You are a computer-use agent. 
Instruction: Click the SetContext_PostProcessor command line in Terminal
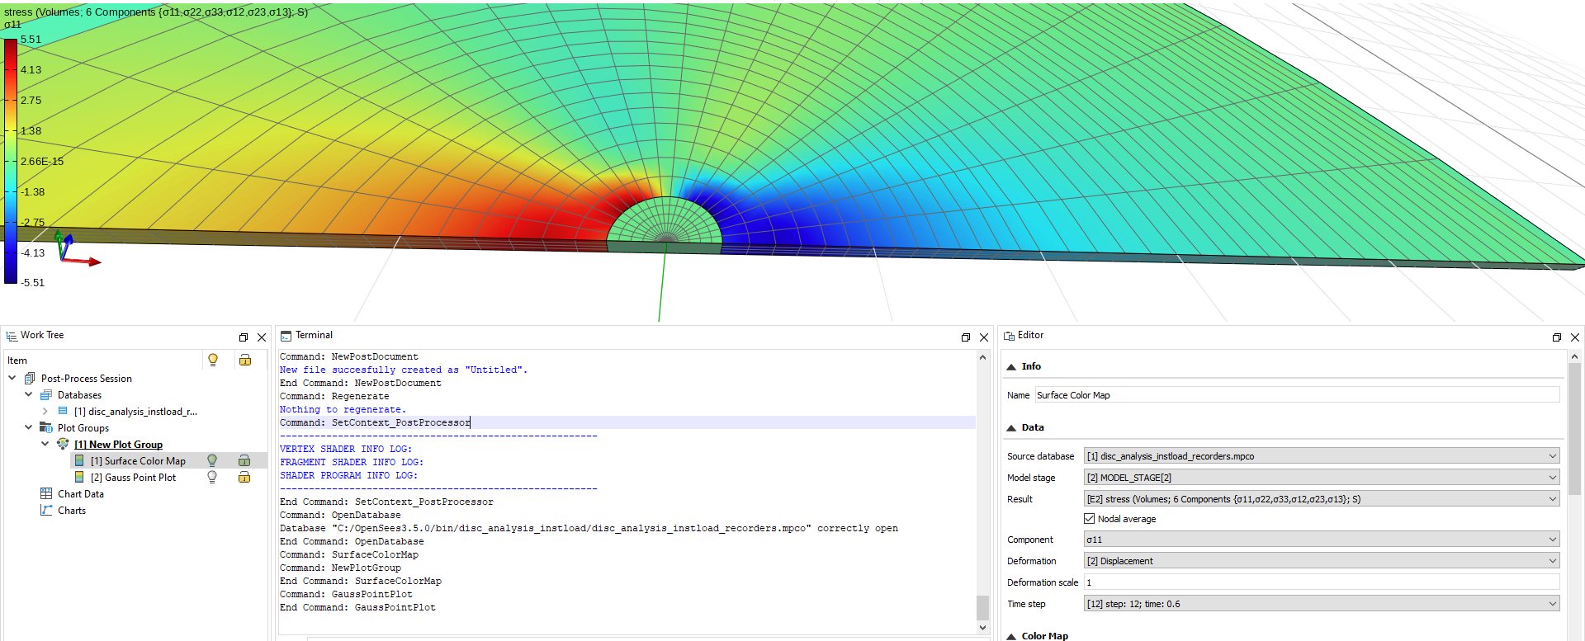[x=375, y=422]
